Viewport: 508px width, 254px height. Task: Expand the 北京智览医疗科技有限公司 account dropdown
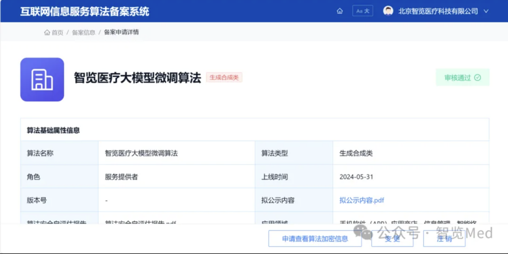click(x=486, y=11)
